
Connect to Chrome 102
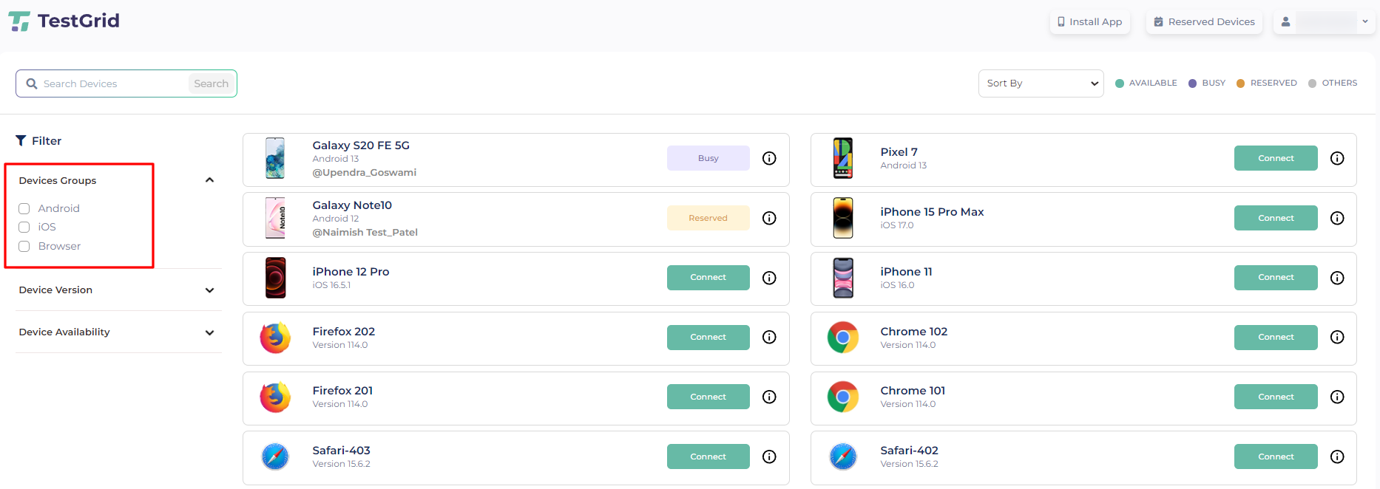1276,338
